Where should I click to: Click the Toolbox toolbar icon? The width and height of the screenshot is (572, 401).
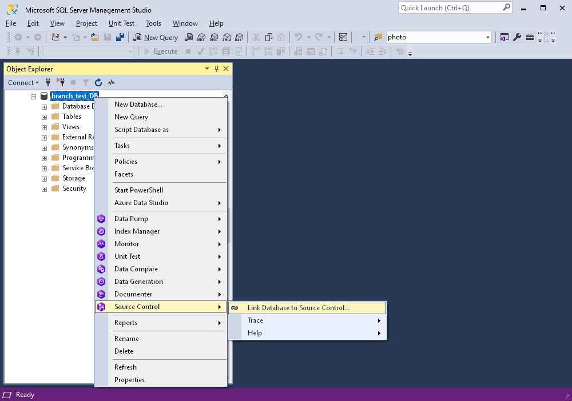point(530,37)
